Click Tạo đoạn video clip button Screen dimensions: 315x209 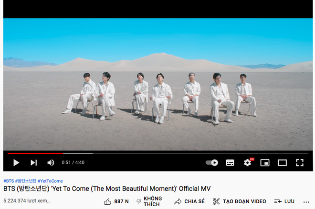pos(239,201)
